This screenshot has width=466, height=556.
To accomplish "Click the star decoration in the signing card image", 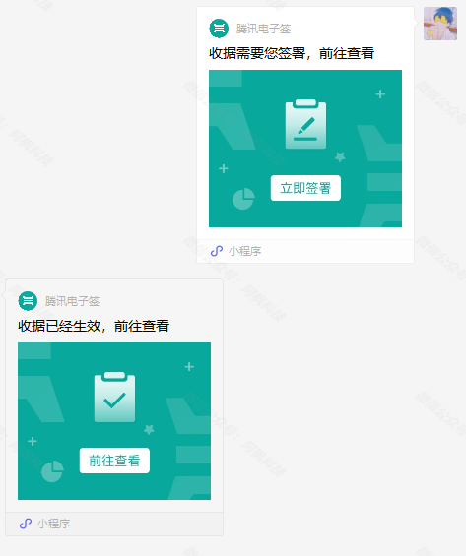I will point(340,156).
